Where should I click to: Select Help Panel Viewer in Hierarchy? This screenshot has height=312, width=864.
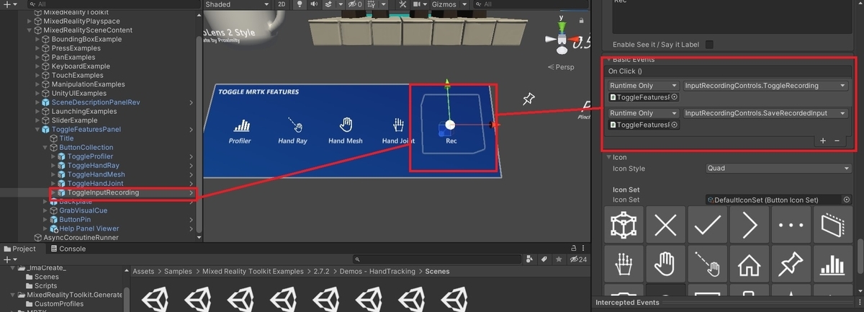[x=89, y=228]
